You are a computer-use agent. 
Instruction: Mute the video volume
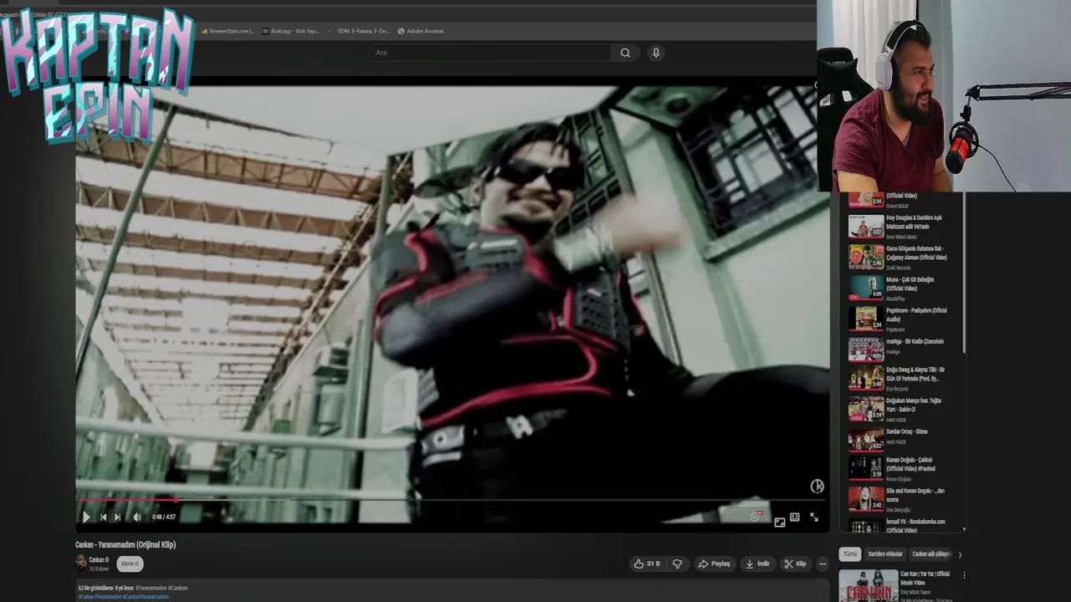tap(137, 518)
